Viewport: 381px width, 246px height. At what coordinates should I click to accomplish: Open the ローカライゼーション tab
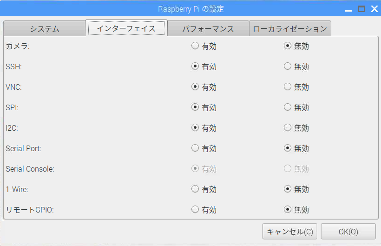tap(290, 29)
